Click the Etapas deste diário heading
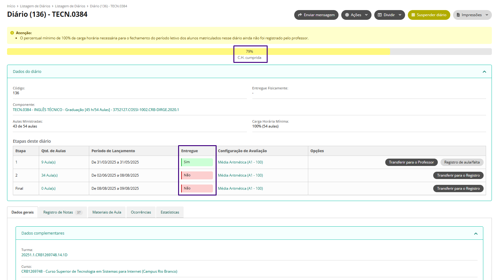Screen dimensions: 494x280 tap(32, 141)
